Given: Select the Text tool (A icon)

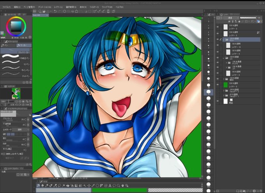Looking at the screenshot, I should coord(110,186).
